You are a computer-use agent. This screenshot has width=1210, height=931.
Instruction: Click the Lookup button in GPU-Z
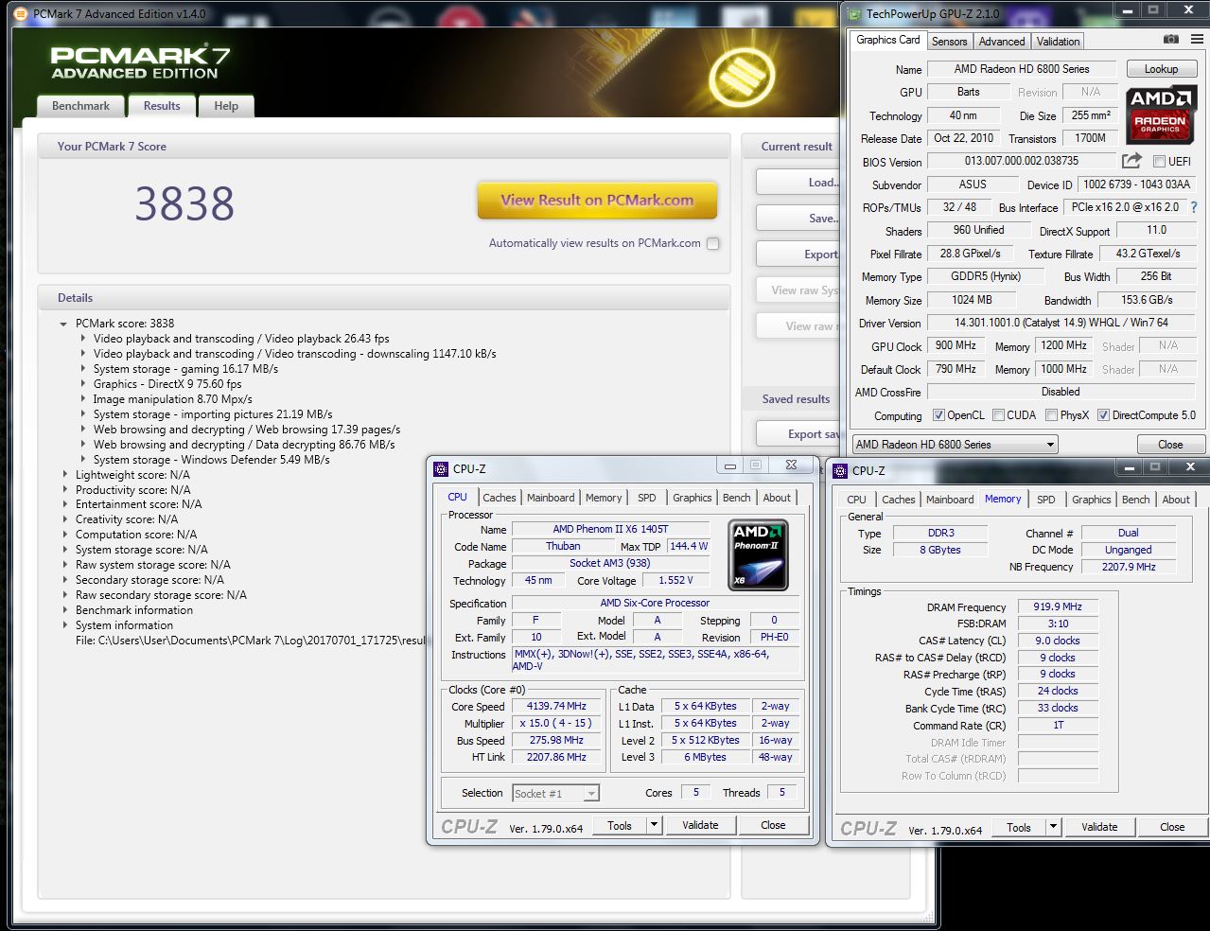coord(1162,69)
